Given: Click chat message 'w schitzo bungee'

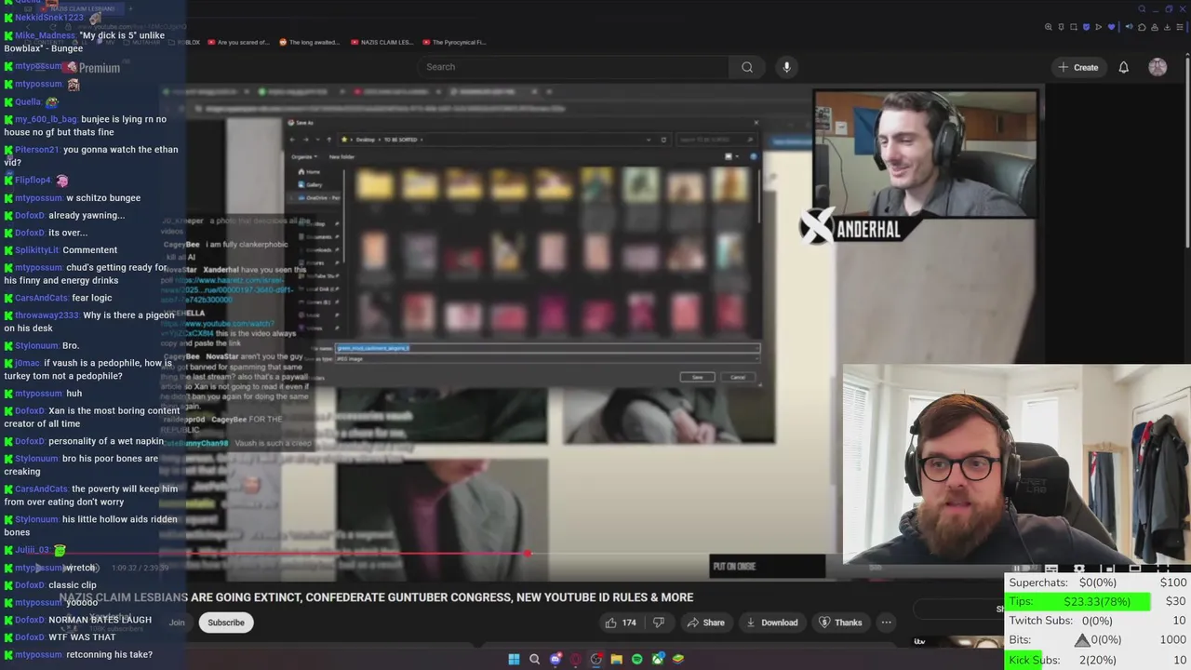Looking at the screenshot, I should pos(103,198).
